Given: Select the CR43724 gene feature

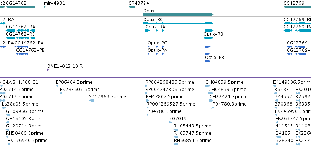Looking at the screenshot, I should click(x=132, y=7).
